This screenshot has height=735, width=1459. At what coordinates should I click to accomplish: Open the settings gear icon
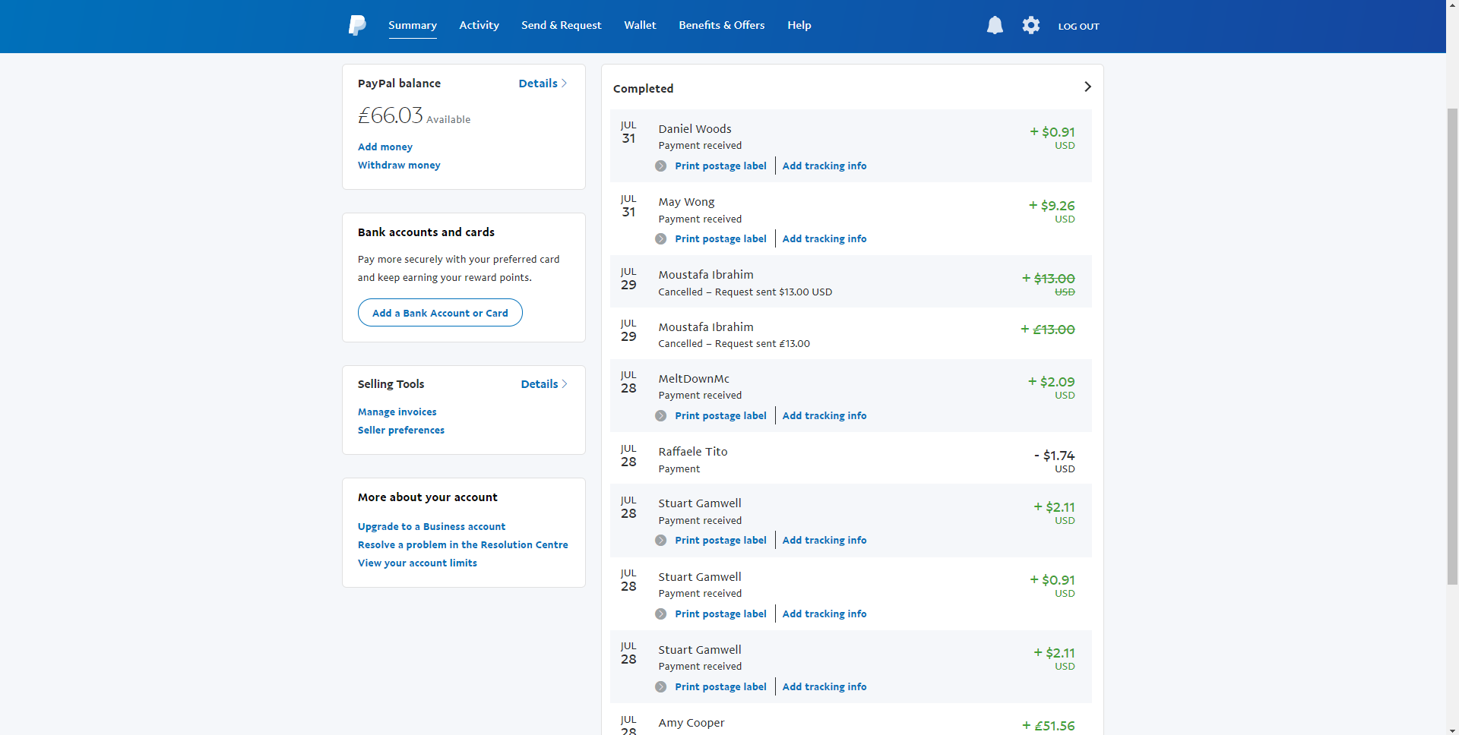(1030, 26)
